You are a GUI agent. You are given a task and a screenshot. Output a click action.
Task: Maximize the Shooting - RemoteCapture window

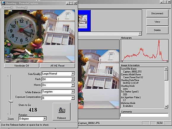(x=71, y=3)
